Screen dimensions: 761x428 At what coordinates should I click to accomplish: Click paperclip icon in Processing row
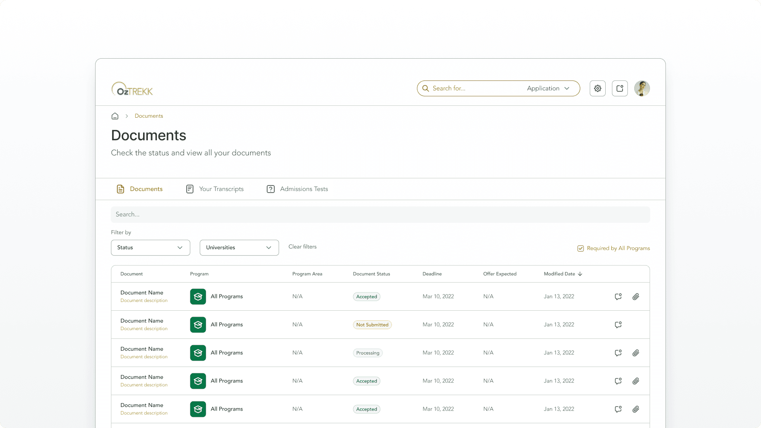click(635, 353)
